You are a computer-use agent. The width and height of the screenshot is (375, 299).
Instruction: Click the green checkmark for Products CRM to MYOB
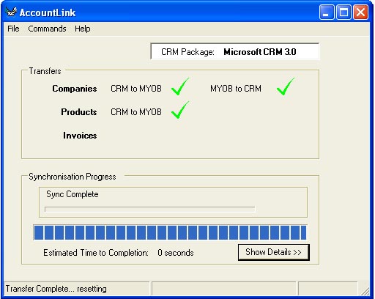[180, 110]
